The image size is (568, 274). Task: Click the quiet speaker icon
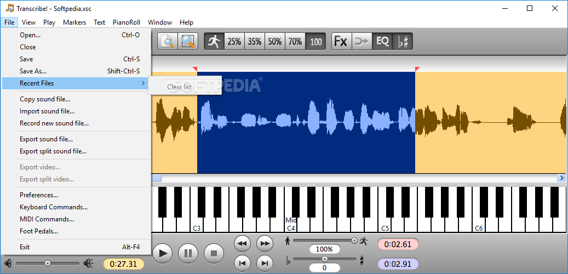pyautogui.click(x=8, y=263)
